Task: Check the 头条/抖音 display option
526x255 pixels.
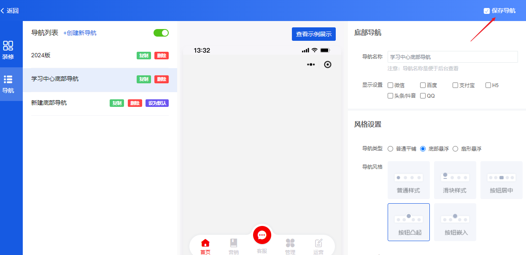Action: pos(390,96)
